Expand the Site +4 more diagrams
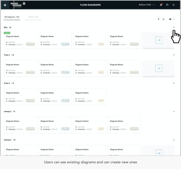 [x=159, y=40]
